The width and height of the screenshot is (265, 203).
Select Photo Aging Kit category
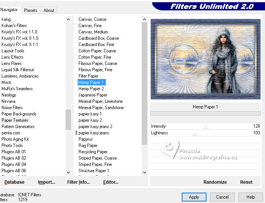coord(15,139)
